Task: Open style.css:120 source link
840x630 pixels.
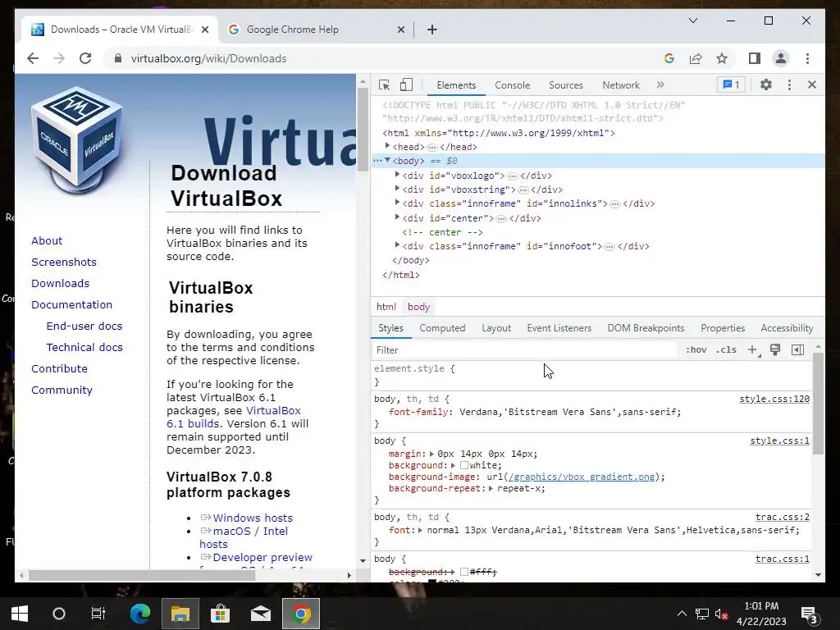Action: pyautogui.click(x=774, y=399)
